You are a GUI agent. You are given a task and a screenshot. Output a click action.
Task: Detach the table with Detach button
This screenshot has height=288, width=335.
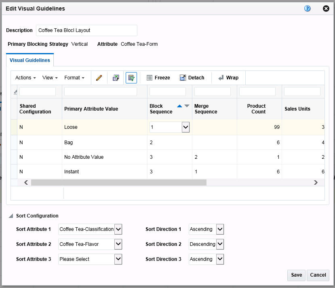tap(192, 77)
